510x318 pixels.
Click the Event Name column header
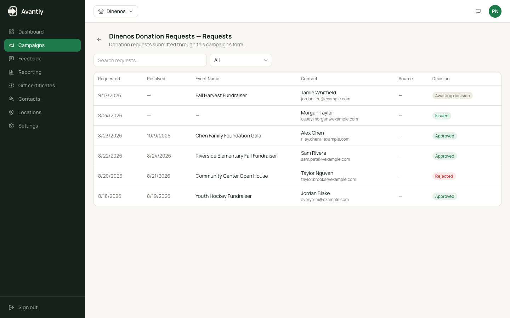tap(207, 79)
